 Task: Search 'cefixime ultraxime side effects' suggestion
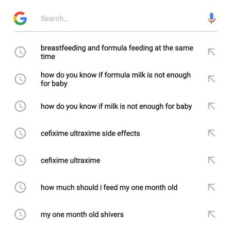(x=90, y=134)
